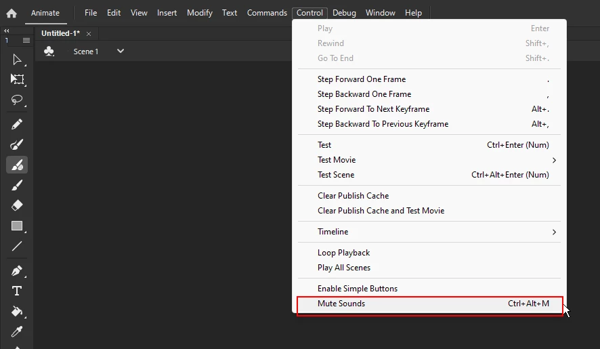Choose Clear Publish Cache and Test Movie

pos(429,210)
